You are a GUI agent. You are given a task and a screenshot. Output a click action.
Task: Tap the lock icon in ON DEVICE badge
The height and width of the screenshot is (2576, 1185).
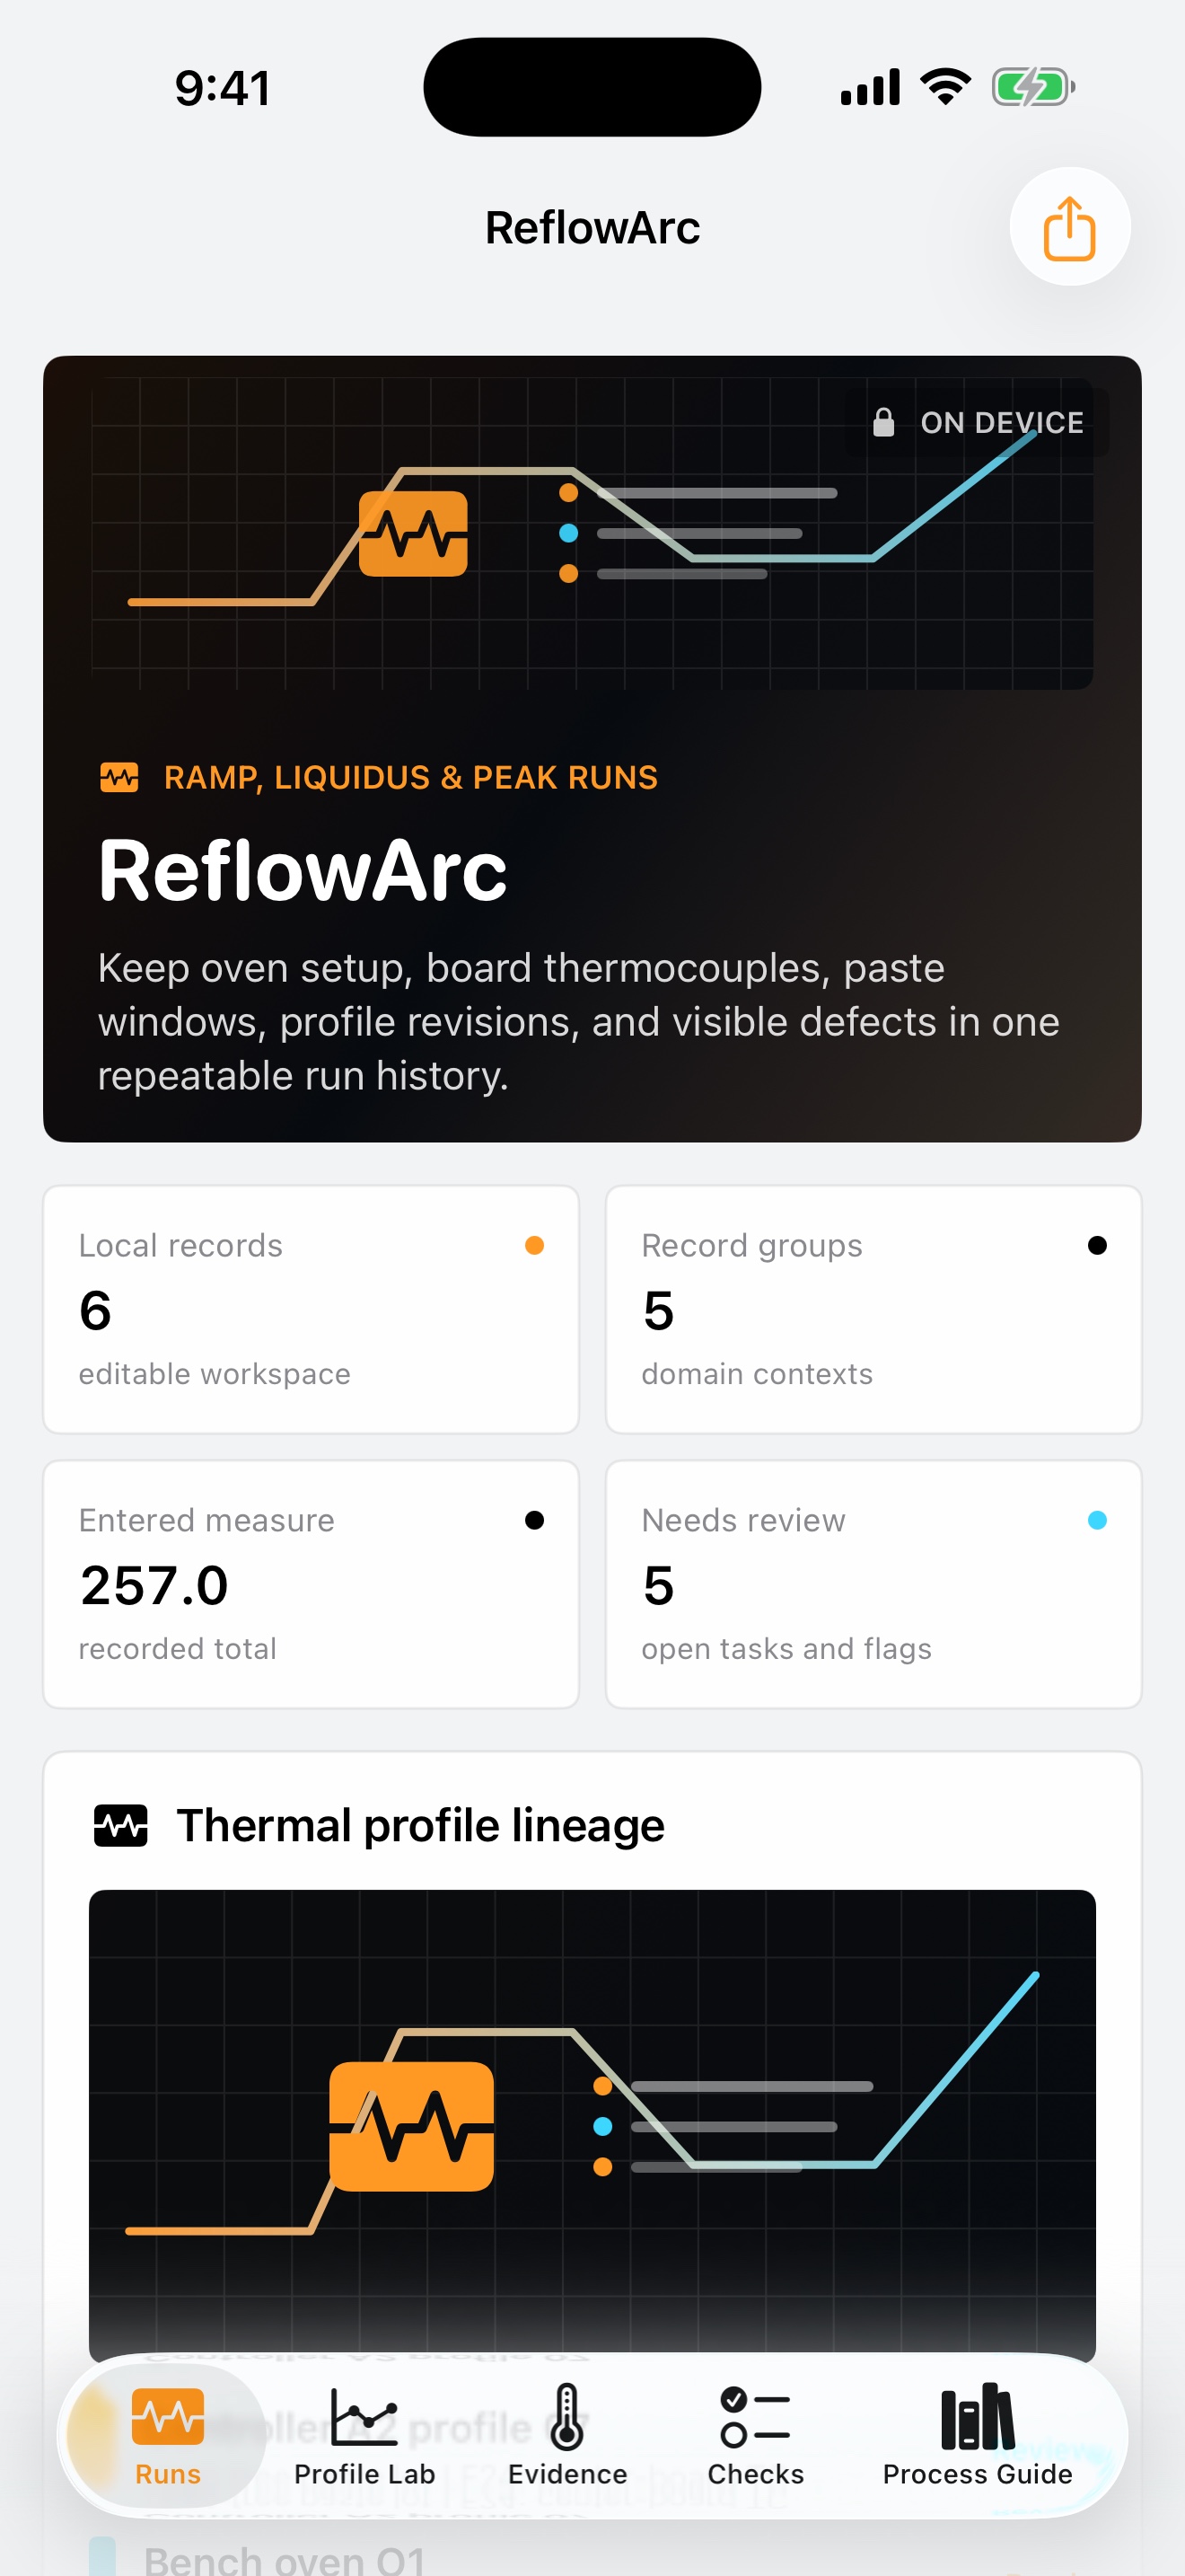click(883, 422)
